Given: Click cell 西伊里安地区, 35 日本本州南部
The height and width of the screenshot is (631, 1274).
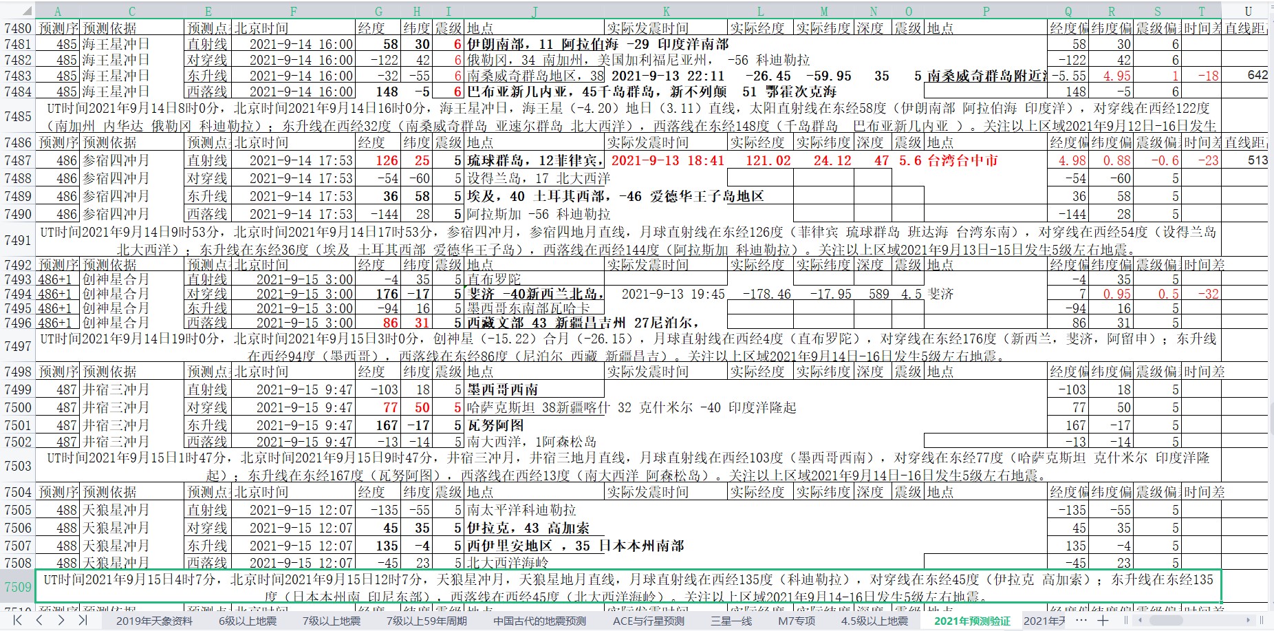Looking at the screenshot, I should [535, 546].
